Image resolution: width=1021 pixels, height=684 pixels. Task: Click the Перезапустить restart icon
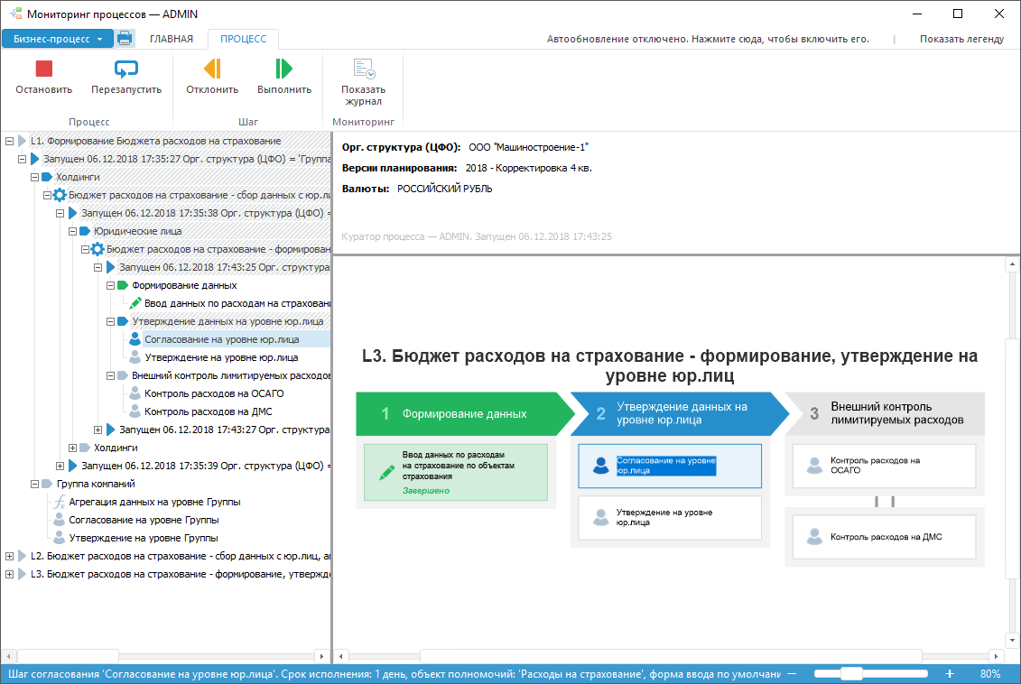(x=125, y=69)
